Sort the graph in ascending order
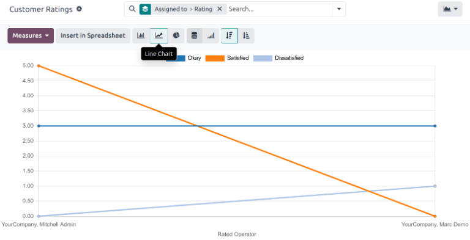 tap(246, 35)
